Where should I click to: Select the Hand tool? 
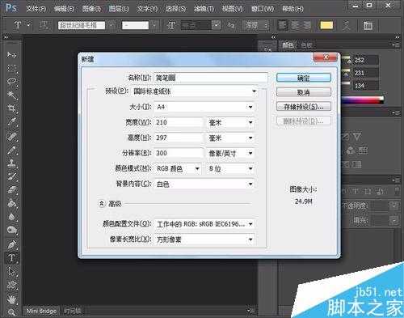(x=11, y=299)
